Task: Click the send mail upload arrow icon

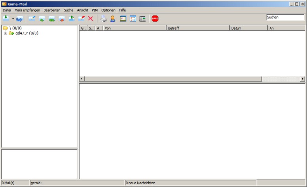Action: 72,19
